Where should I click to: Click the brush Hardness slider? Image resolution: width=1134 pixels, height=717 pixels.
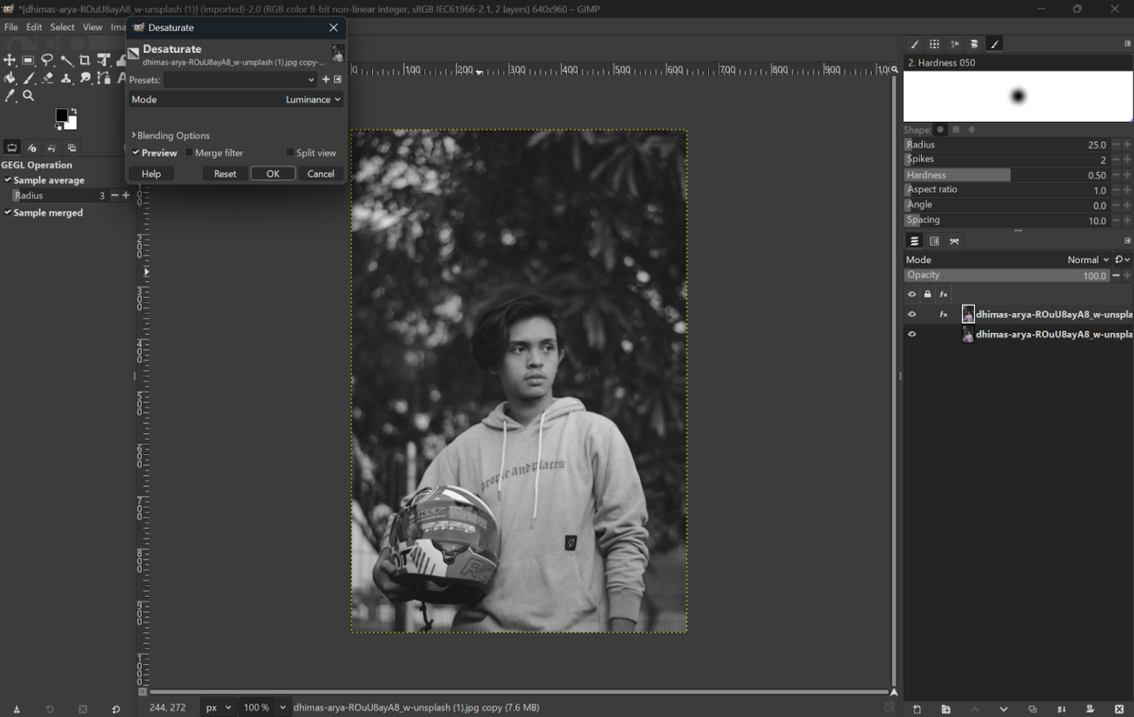pyautogui.click(x=1006, y=175)
